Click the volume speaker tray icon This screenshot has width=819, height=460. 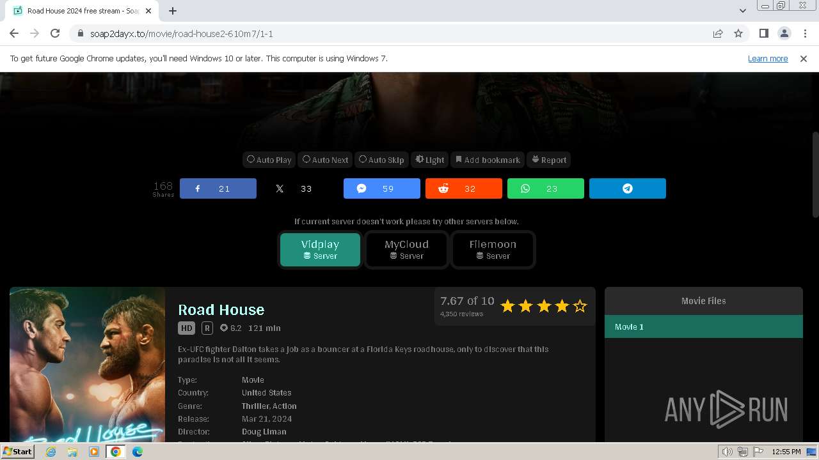pos(728,452)
